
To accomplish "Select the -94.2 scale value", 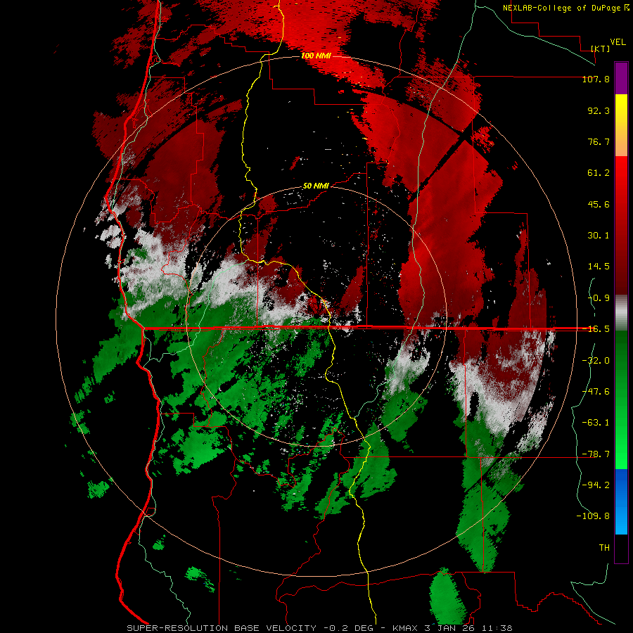I will tap(596, 485).
